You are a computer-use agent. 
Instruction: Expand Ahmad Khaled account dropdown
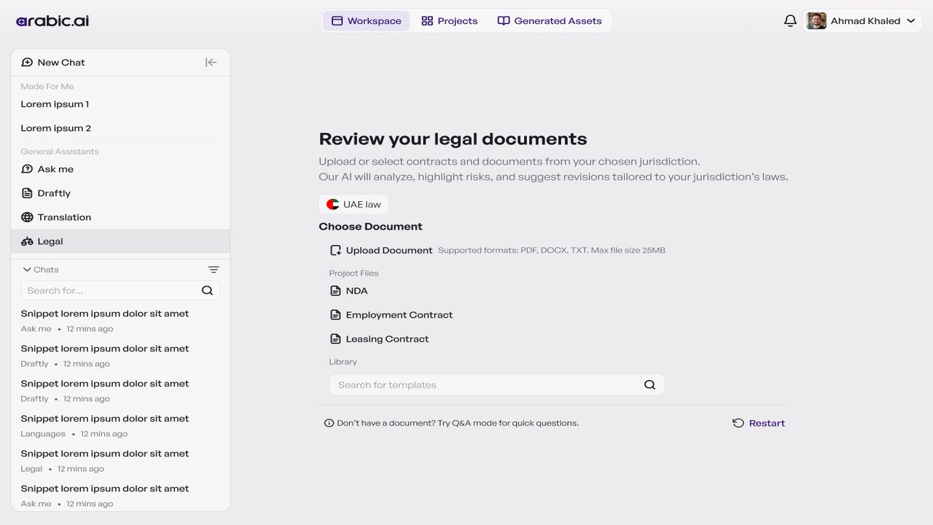click(x=911, y=21)
